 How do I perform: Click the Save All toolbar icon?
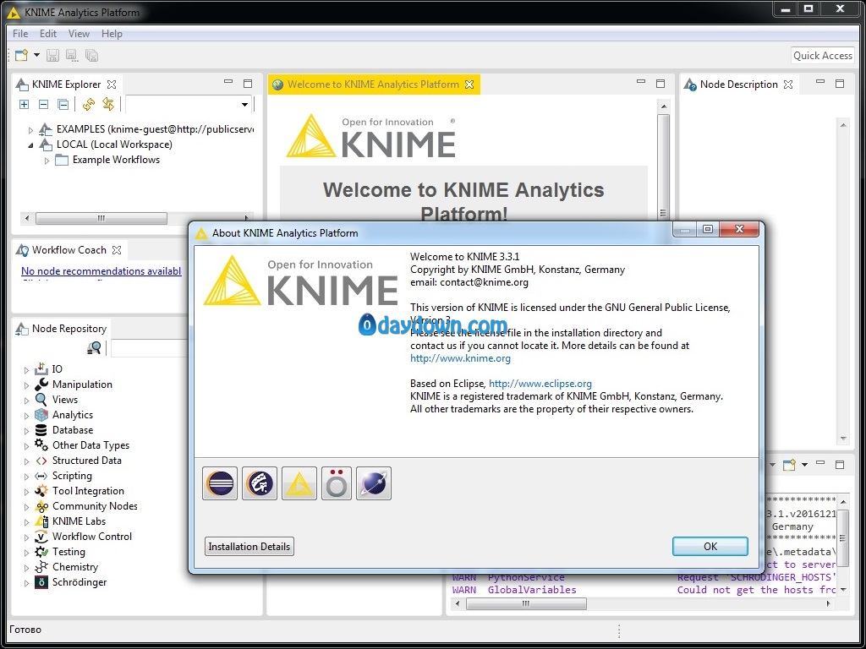point(91,55)
